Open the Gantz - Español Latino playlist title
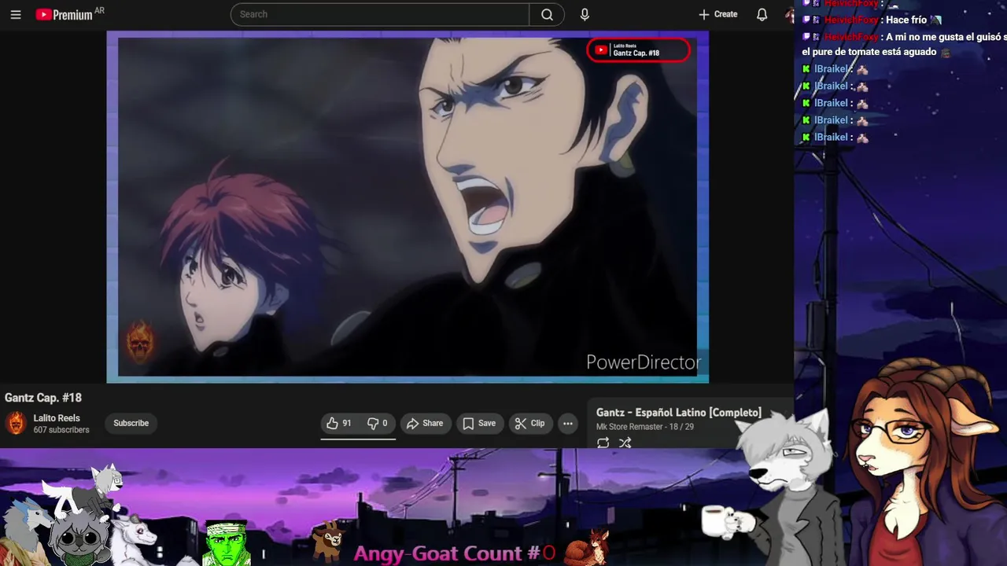1007x566 pixels. [679, 412]
